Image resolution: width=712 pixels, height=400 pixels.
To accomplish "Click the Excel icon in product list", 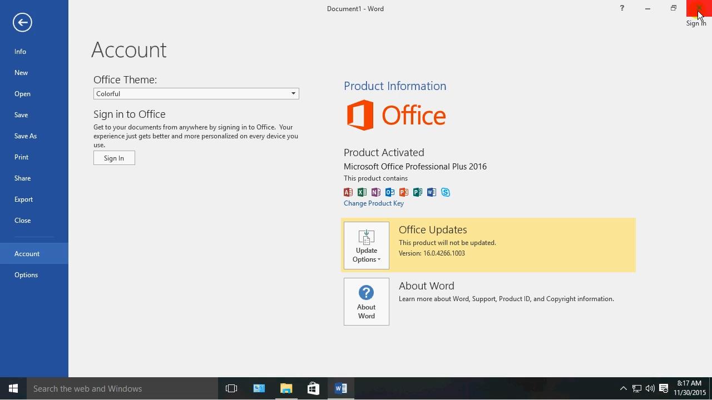I will [362, 192].
